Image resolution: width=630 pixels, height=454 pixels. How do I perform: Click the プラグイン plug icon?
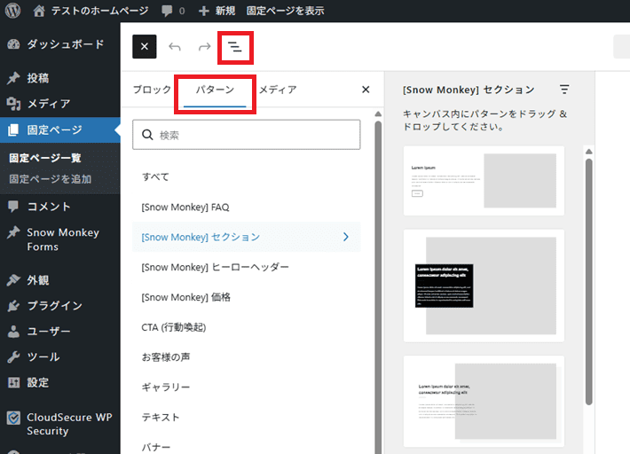pyautogui.click(x=13, y=306)
